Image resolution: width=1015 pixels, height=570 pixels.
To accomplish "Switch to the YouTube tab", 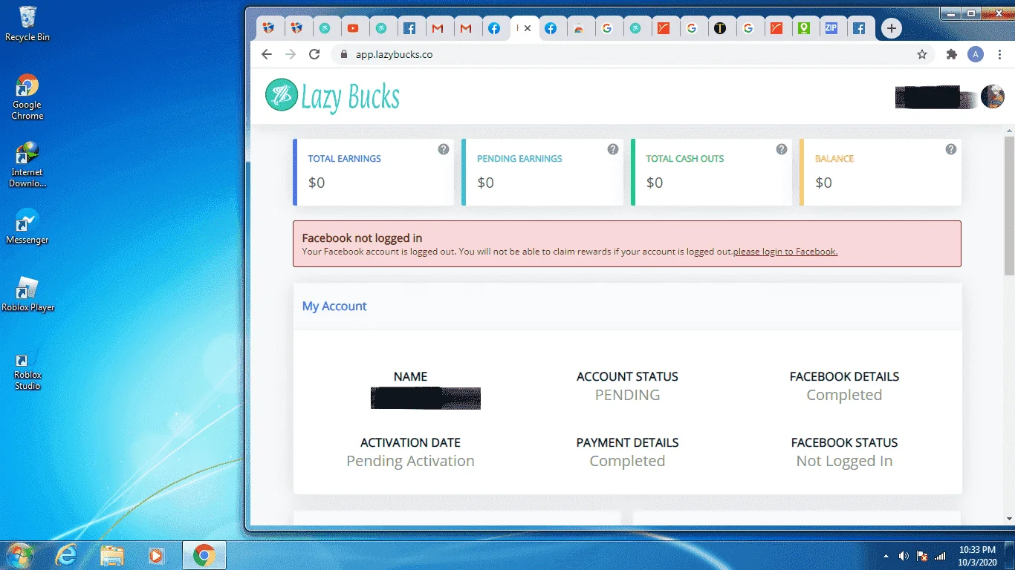I will (353, 28).
